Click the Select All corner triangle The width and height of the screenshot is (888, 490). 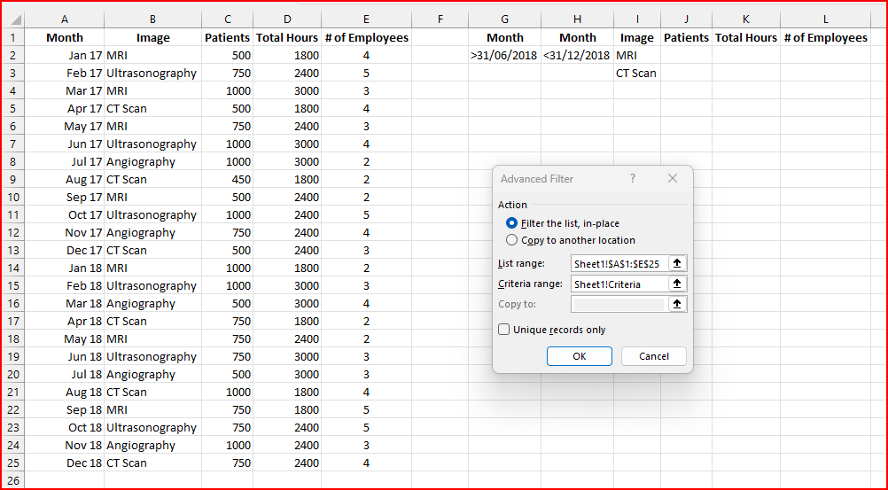pos(16,19)
